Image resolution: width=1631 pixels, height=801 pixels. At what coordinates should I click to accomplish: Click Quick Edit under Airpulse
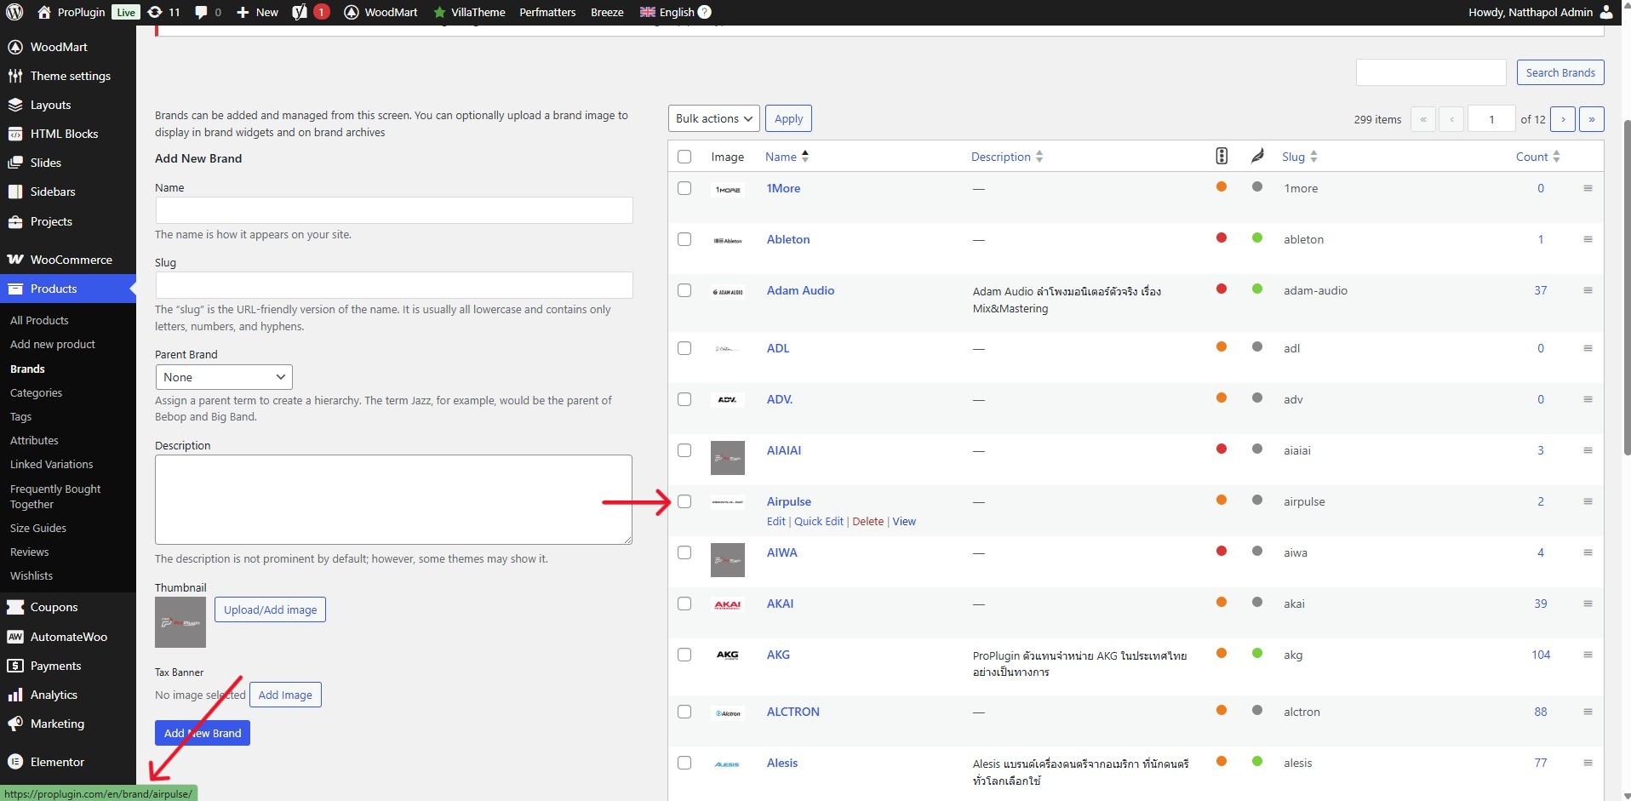(x=818, y=521)
